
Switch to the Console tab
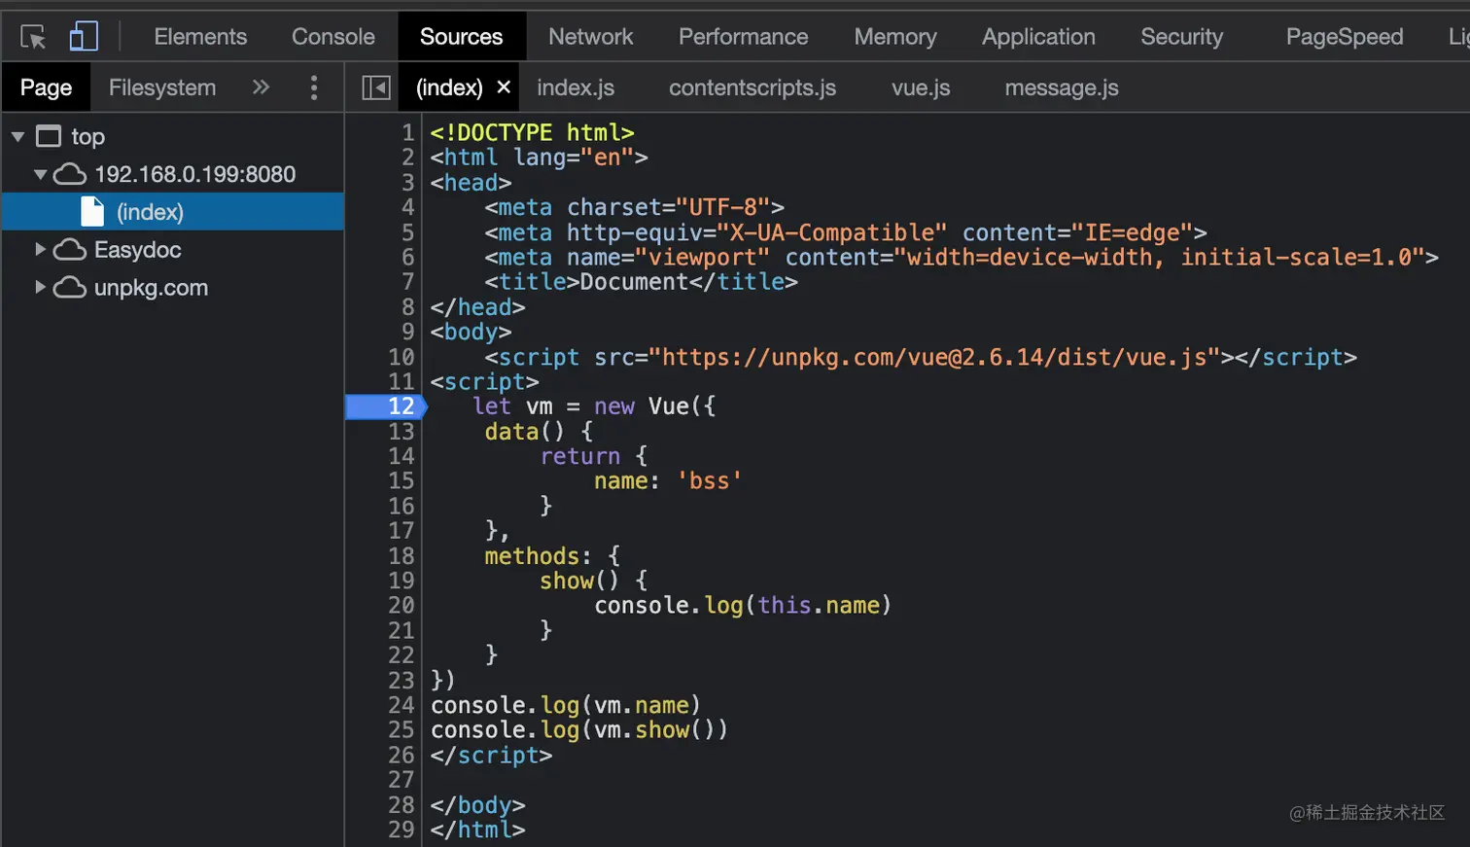332,37
